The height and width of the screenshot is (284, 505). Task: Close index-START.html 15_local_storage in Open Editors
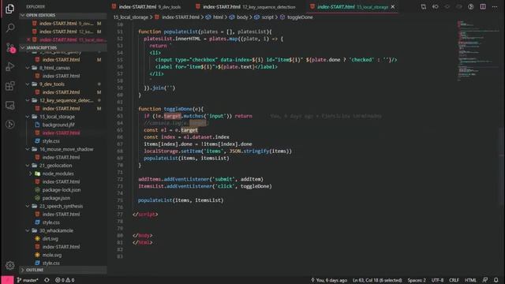point(28,39)
